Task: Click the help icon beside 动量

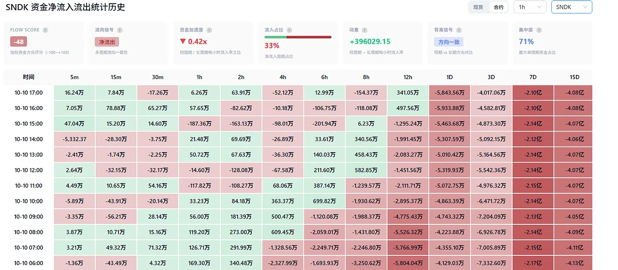Action: [x=365, y=30]
